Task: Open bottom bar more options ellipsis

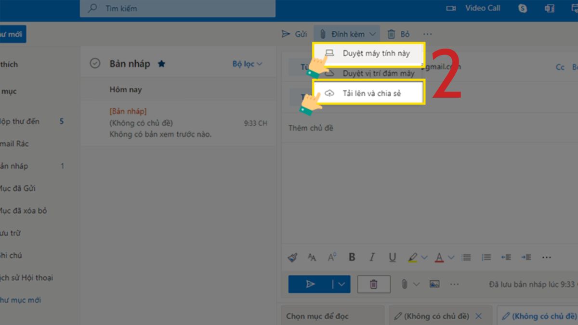Action: pos(455,284)
